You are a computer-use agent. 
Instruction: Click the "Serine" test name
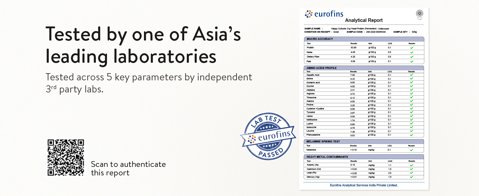click(x=310, y=79)
